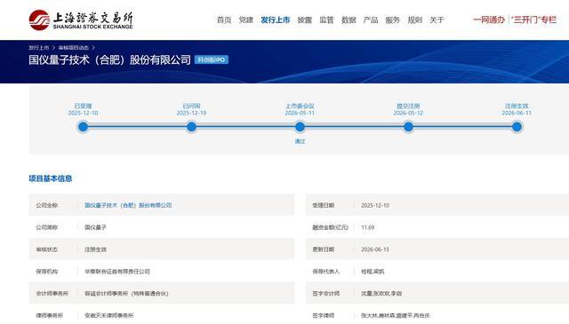
Task: Go to 发行上市 breadcrumb
Action: [39, 48]
